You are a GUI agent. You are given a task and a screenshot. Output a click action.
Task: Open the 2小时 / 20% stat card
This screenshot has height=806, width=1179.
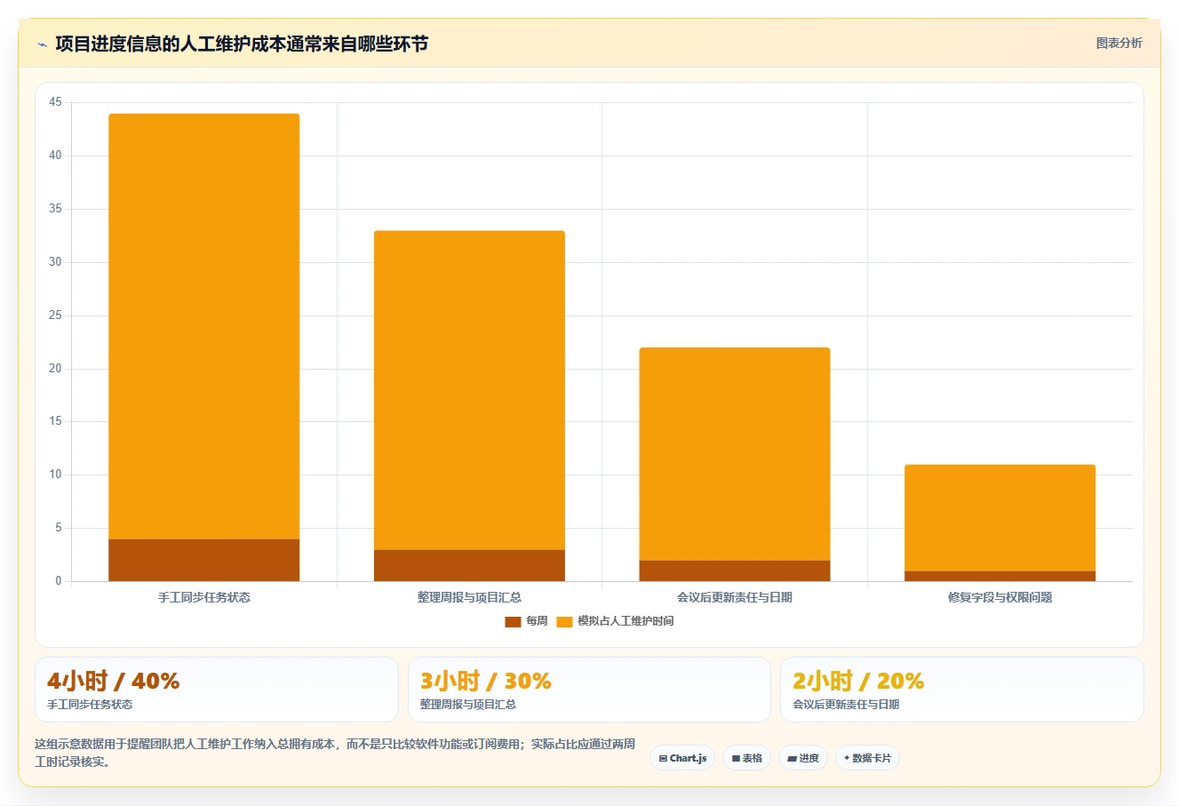(961, 690)
